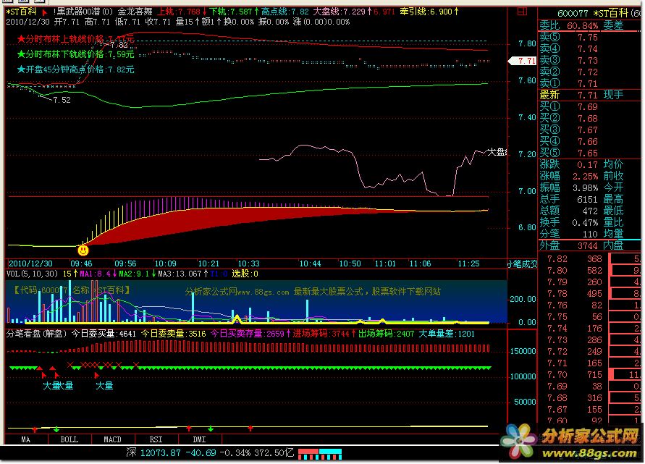Click the 下轨:7.587 header value
The width and height of the screenshot is (645, 464).
234,12
